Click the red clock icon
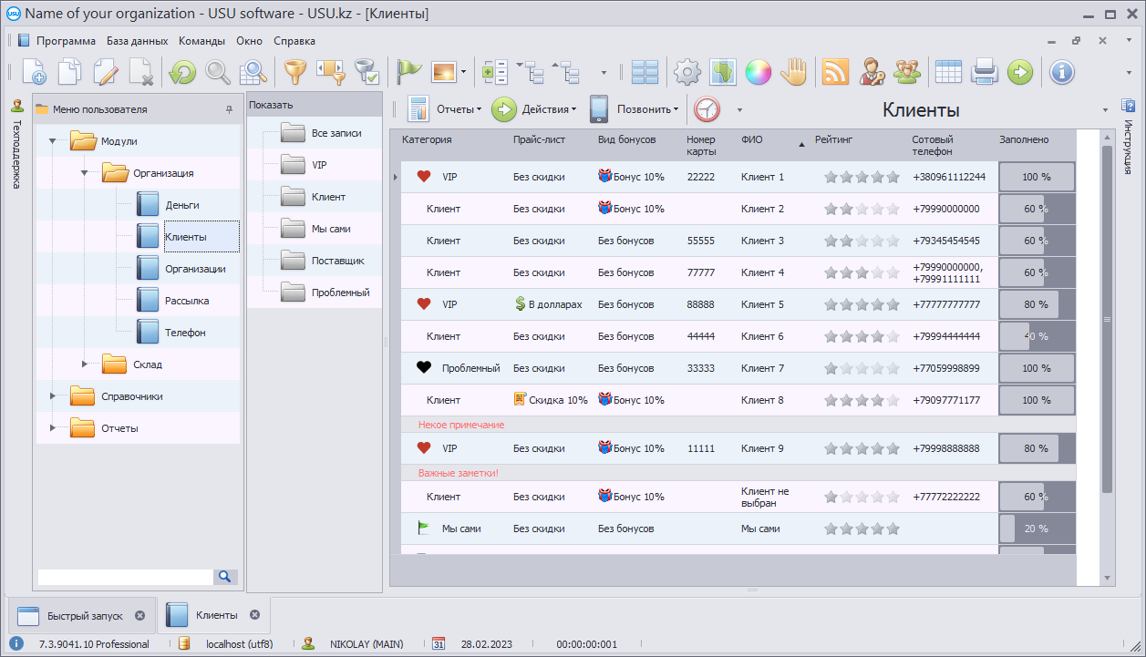Image resolution: width=1146 pixels, height=657 pixels. 707,109
